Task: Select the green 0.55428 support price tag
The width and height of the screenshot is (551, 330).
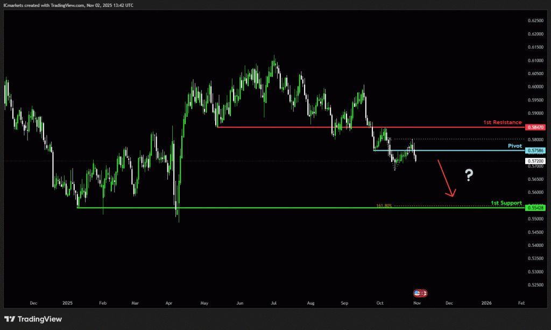Action: pos(536,208)
